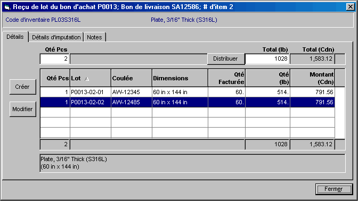Click the Distribuer button
The height and width of the screenshot is (201, 358).
tap(225, 59)
